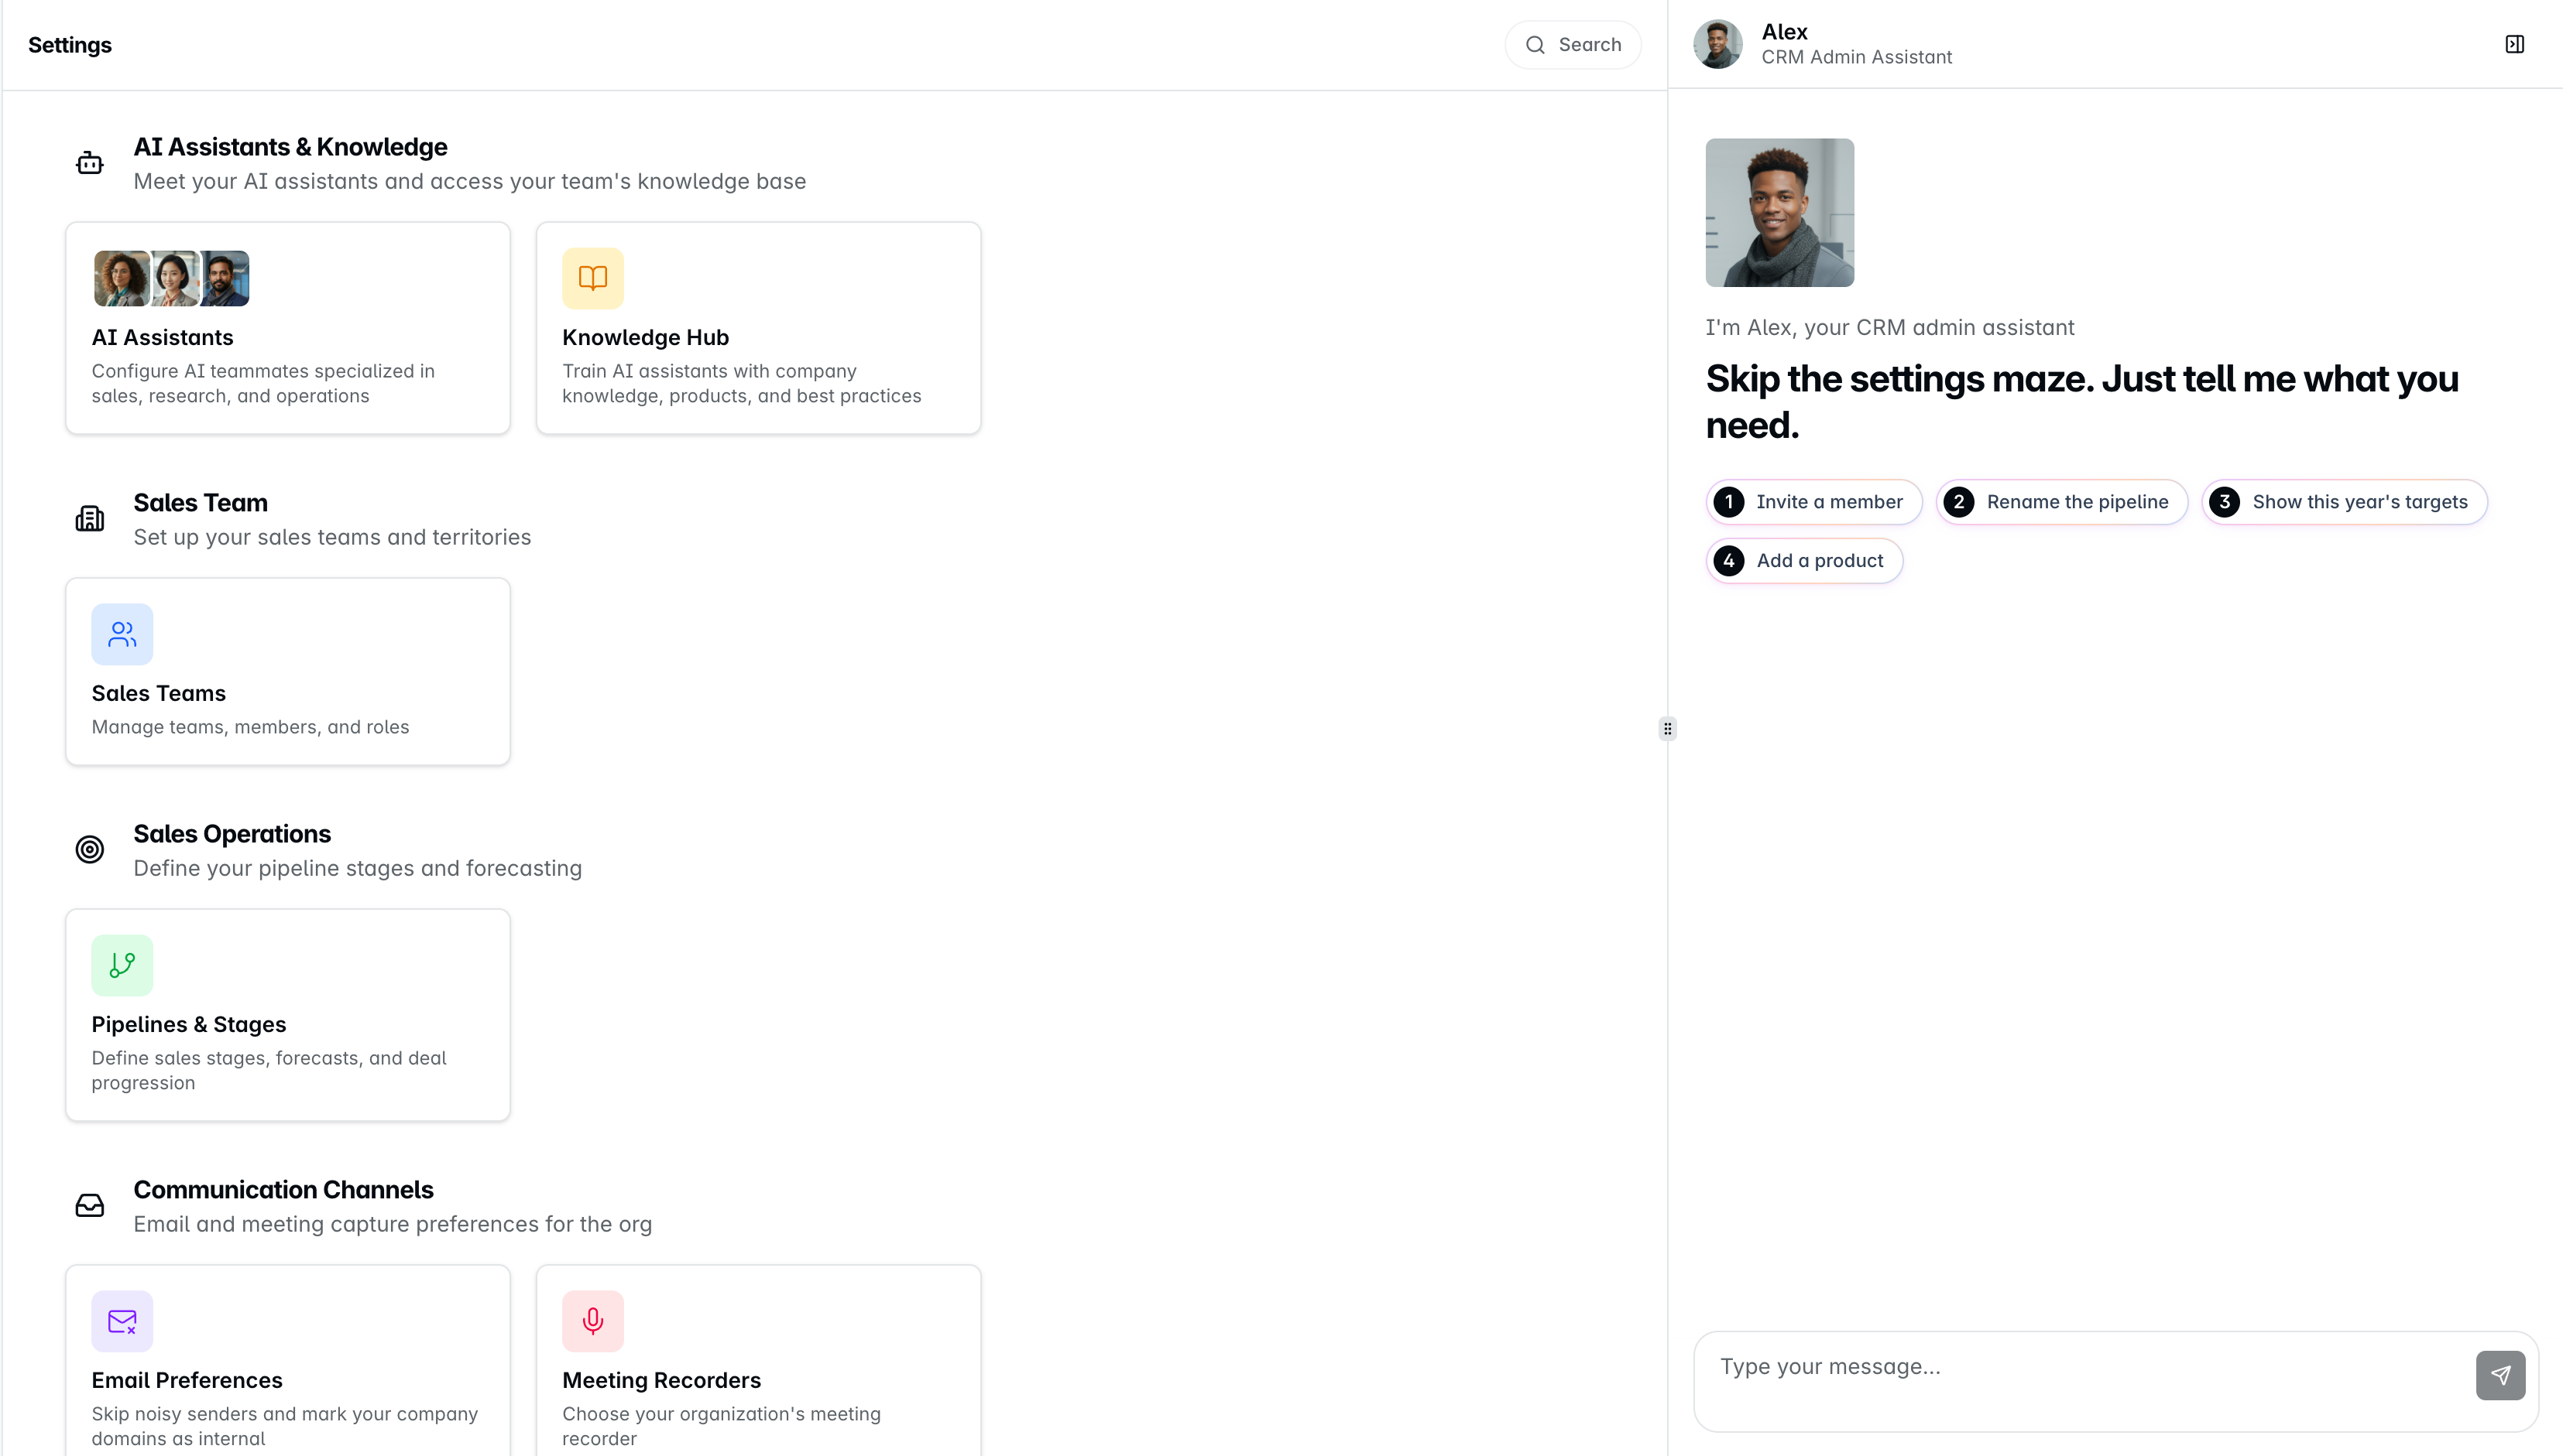Image resolution: width=2563 pixels, height=1456 pixels.
Task: Open the Meeting Recorders card title
Action: (661, 1381)
